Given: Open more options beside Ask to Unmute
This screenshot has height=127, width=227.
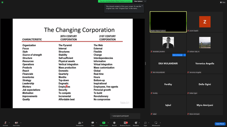Looking at the screenshot, I should 184,55.
